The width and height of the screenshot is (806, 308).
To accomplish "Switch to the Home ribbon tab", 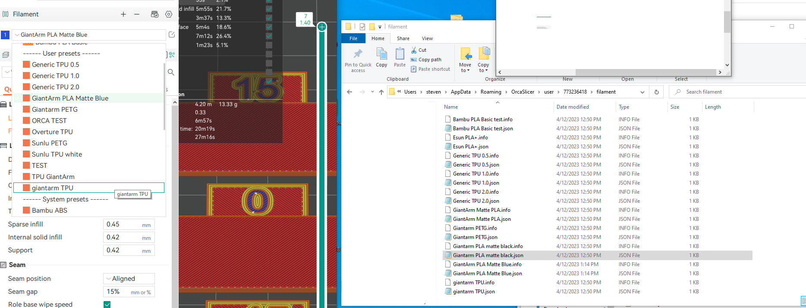I will coord(378,38).
